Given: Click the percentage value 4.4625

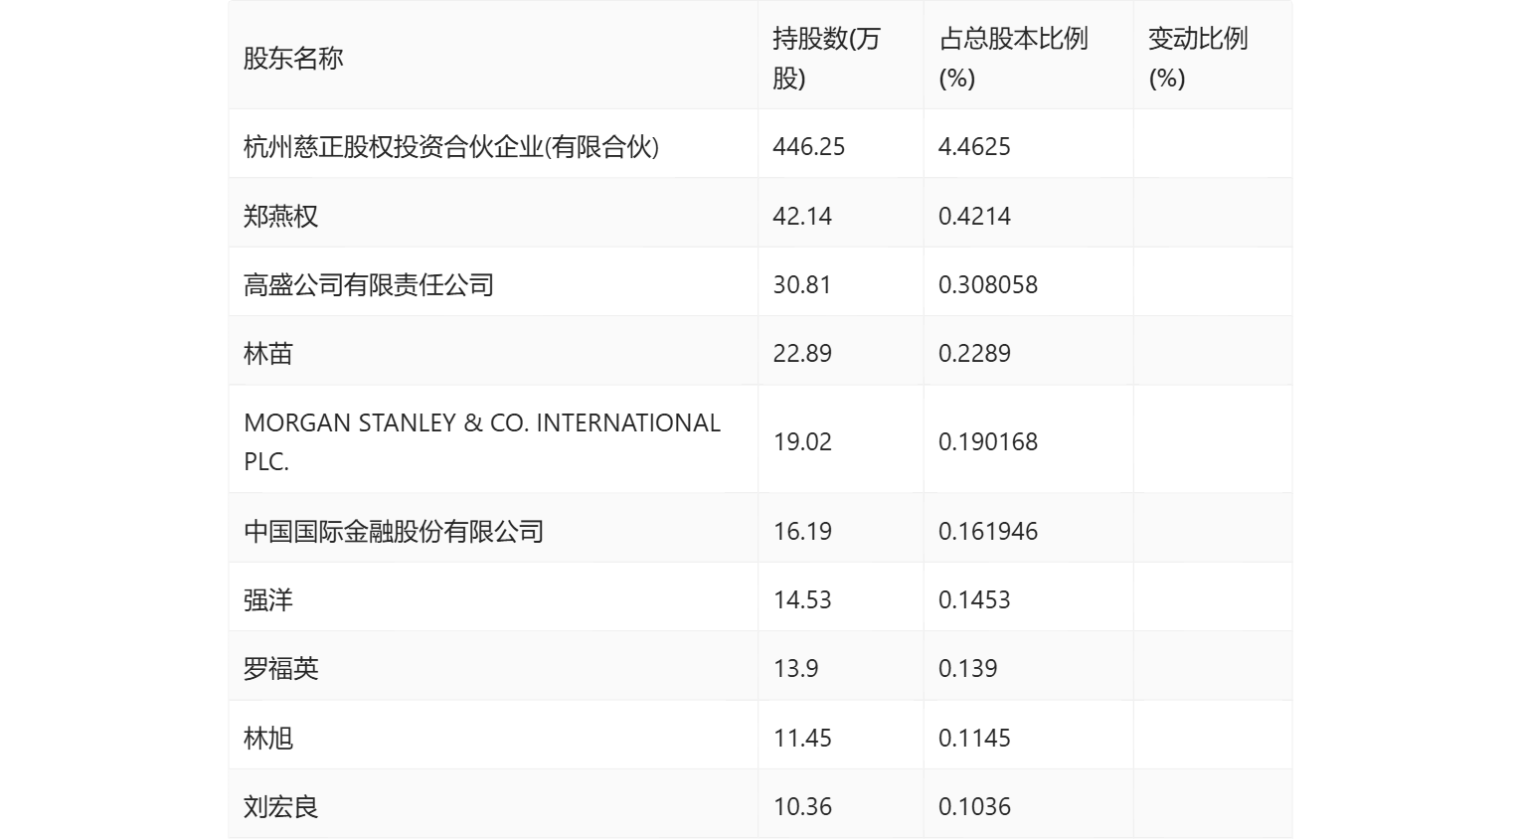Looking at the screenshot, I should coord(974,146).
